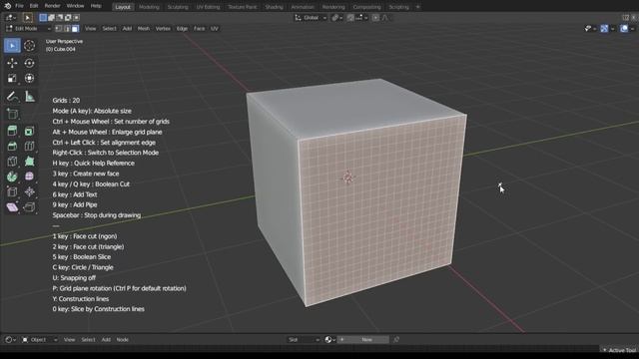This screenshot has height=359, width=639.
Task: Toggle vertex select mode
Action: [59, 29]
